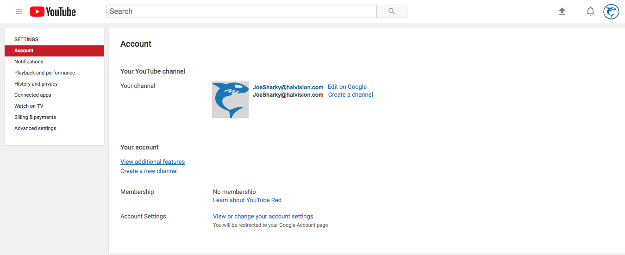Open History and privacy settings

pyautogui.click(x=36, y=84)
